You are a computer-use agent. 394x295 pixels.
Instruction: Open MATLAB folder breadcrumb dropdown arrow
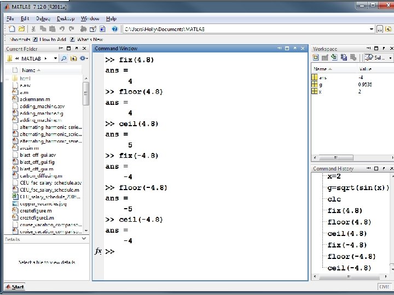coord(55,58)
